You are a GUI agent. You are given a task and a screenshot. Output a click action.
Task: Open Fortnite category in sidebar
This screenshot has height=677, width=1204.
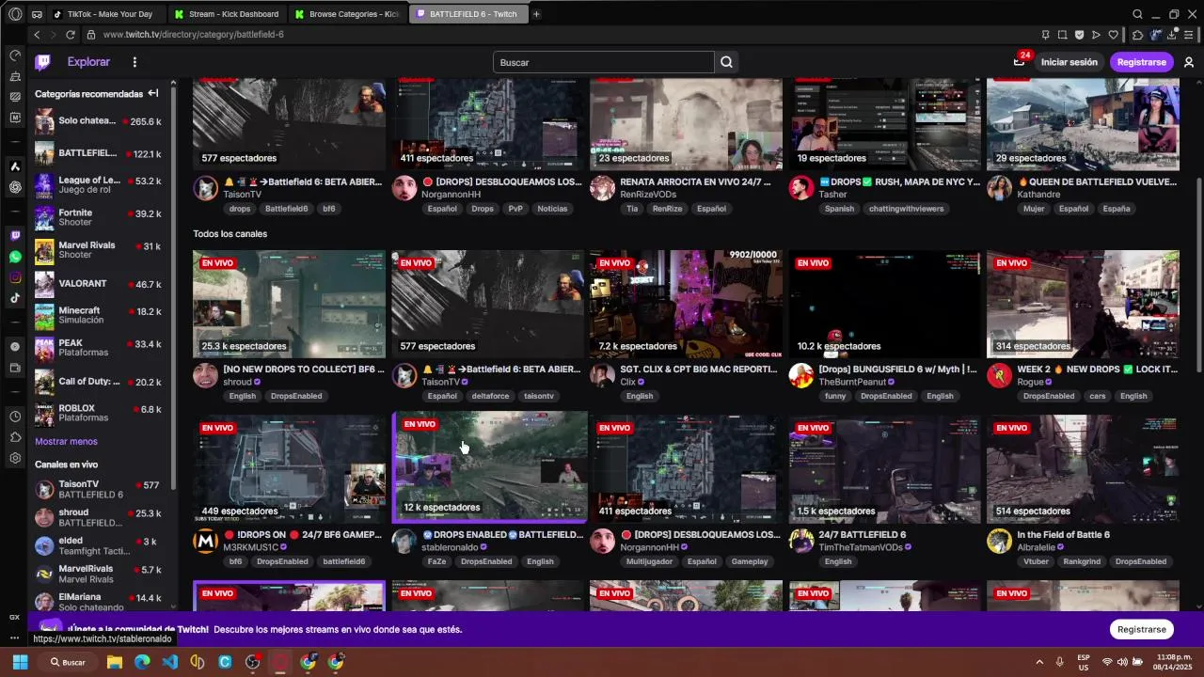click(99, 218)
